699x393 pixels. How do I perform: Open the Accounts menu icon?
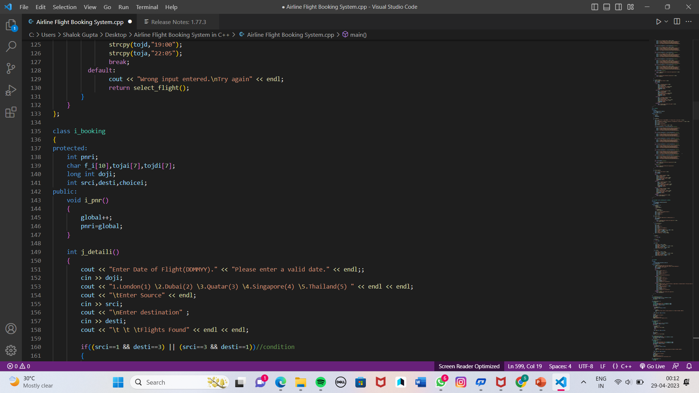click(x=11, y=329)
